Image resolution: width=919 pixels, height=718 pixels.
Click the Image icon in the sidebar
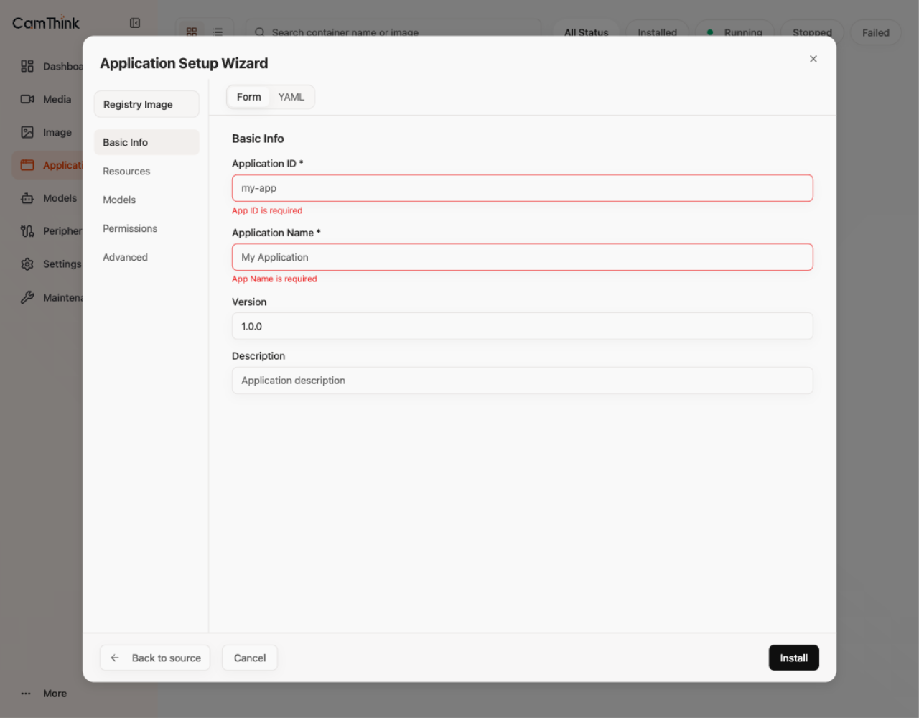[27, 132]
